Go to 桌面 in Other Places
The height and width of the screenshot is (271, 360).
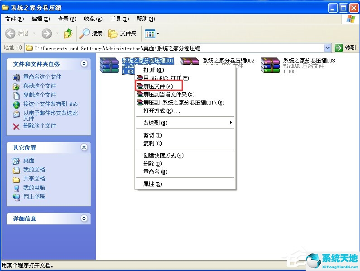(x=29, y=161)
